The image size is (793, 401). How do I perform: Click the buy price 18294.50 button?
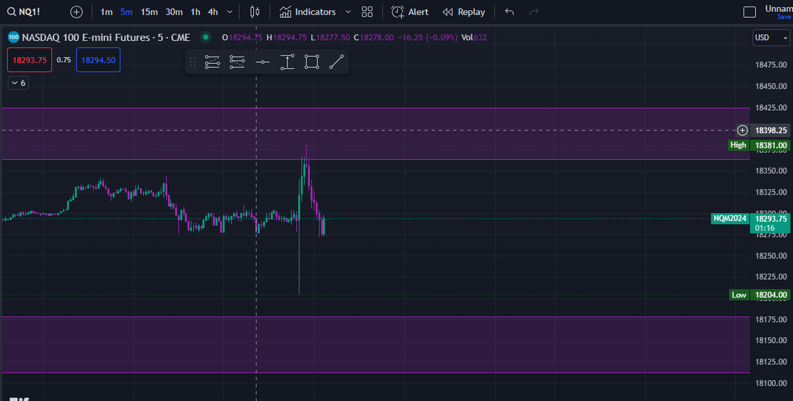[98, 60]
